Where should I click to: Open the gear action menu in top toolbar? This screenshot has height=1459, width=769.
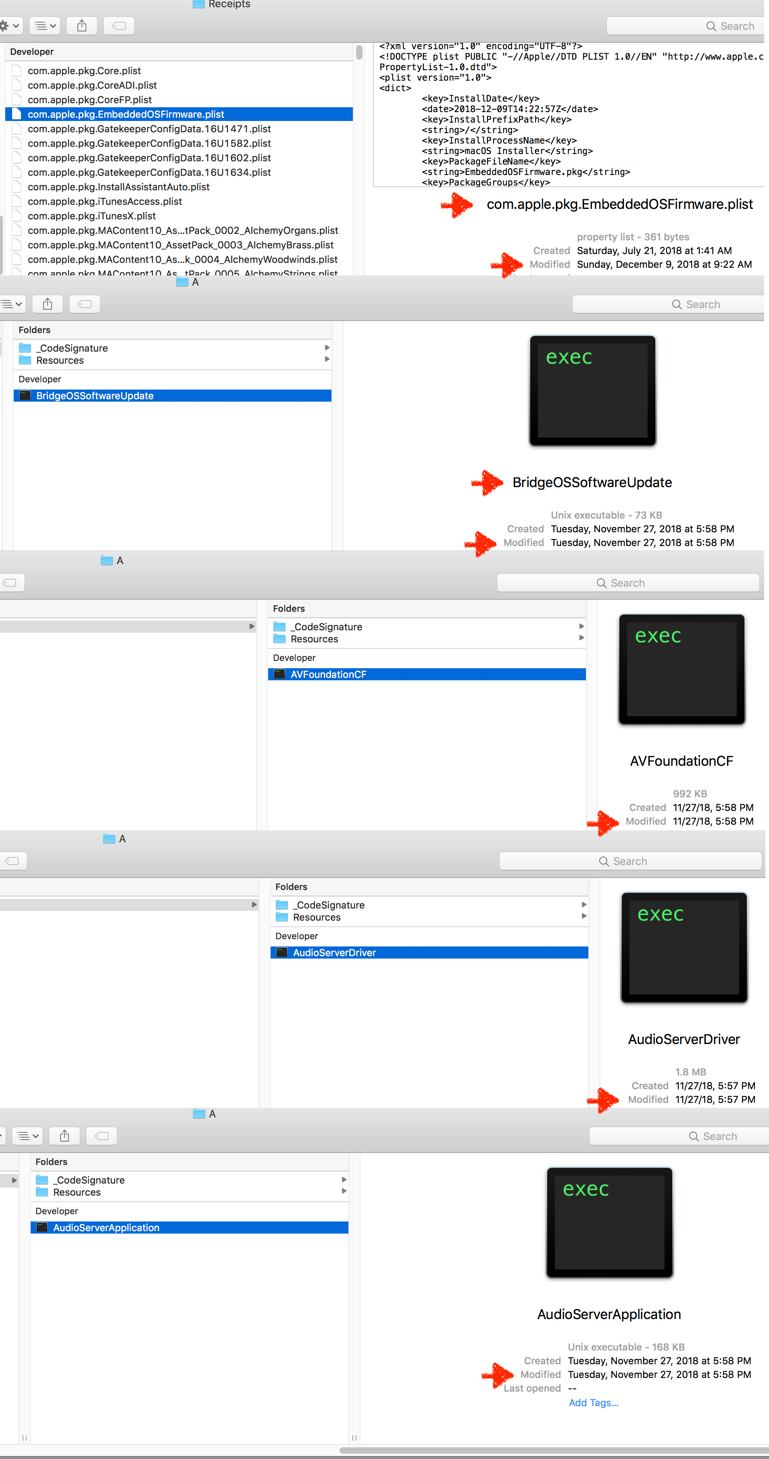tap(10, 25)
